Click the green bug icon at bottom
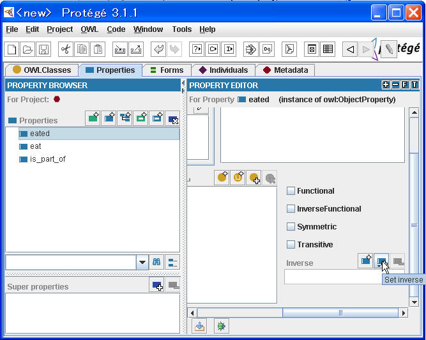This screenshot has height=340, width=426. click(220, 326)
